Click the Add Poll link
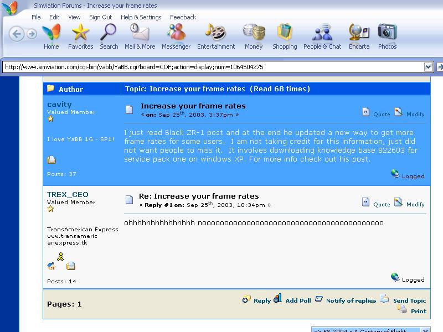Screen dimensions: 443x332 (x=298, y=300)
